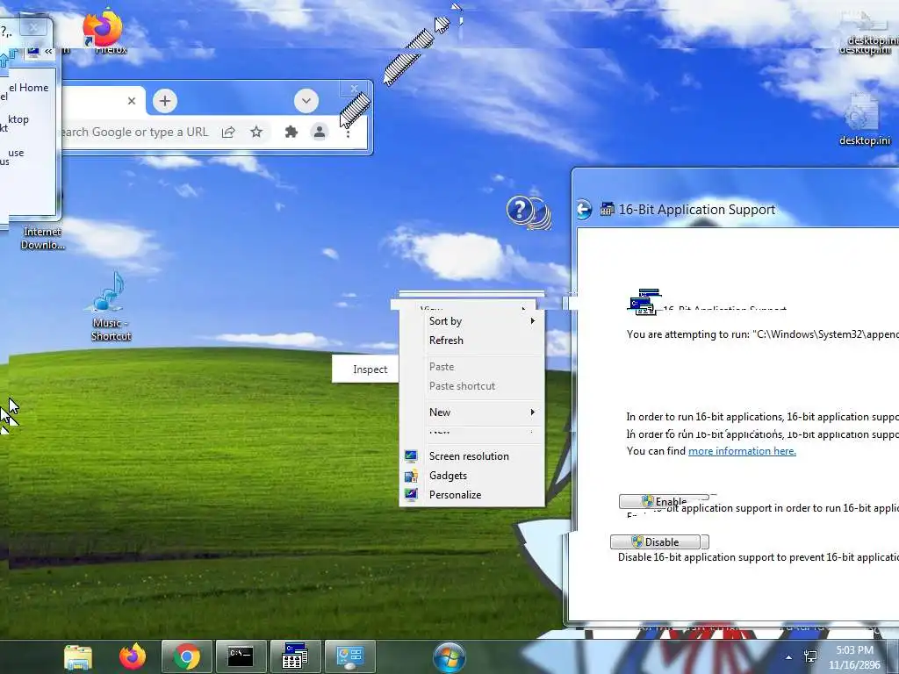Click the Screen resolution monitor icon
The height and width of the screenshot is (674, 899).
click(411, 456)
